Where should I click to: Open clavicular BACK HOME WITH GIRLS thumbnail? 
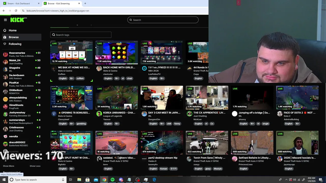pos(117,52)
